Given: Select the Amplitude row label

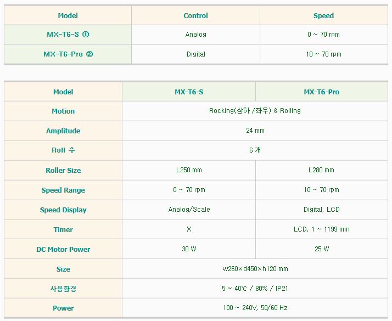Looking at the screenshot, I should click(x=63, y=131).
